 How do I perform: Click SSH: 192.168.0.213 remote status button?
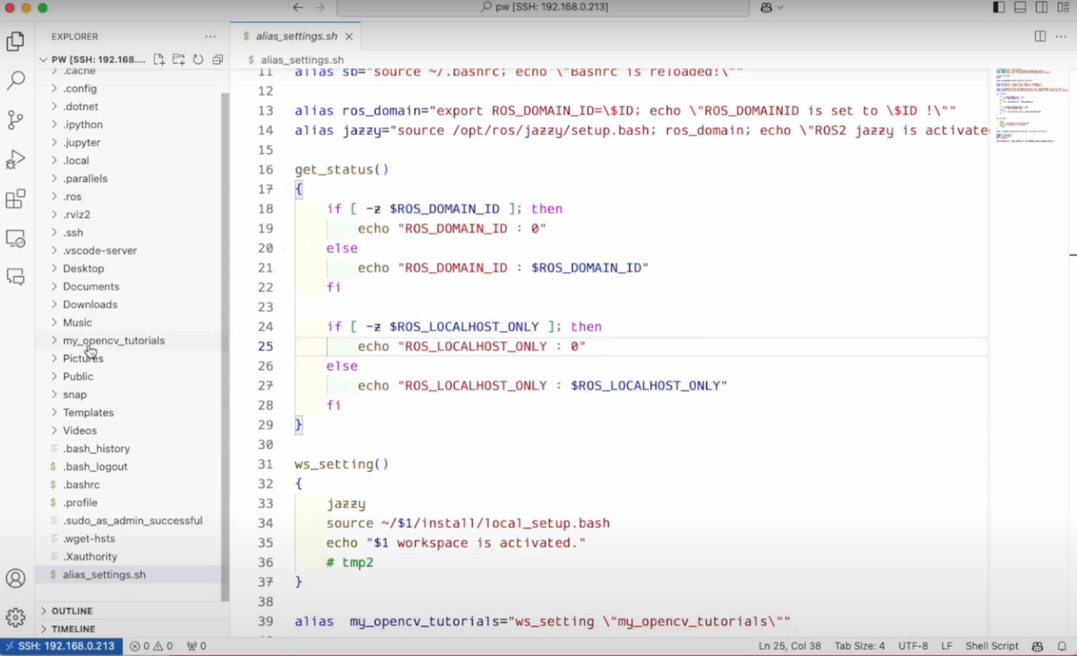click(x=61, y=646)
